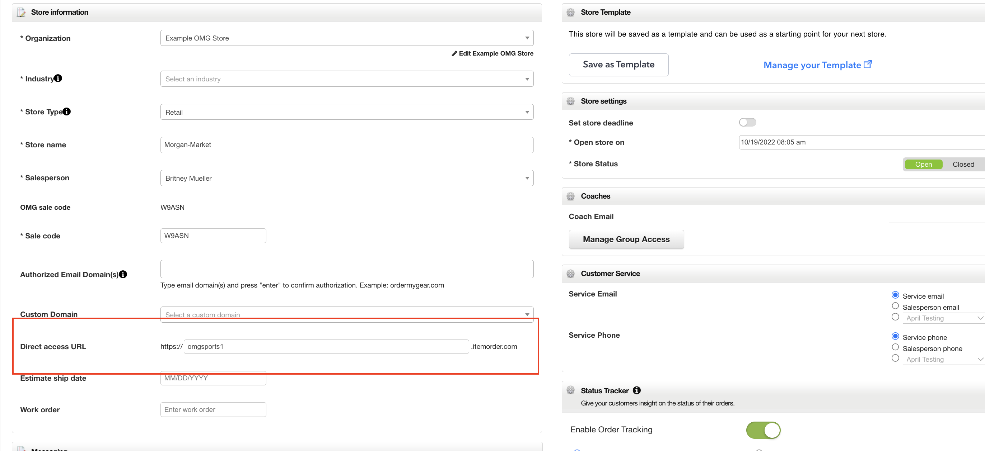Open the Store Type dropdown showing Retail
This screenshot has height=451, width=985.
click(347, 112)
